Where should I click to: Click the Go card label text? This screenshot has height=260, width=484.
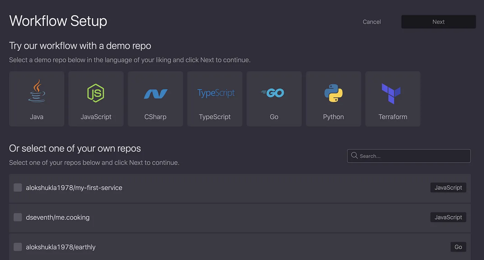coord(274,117)
